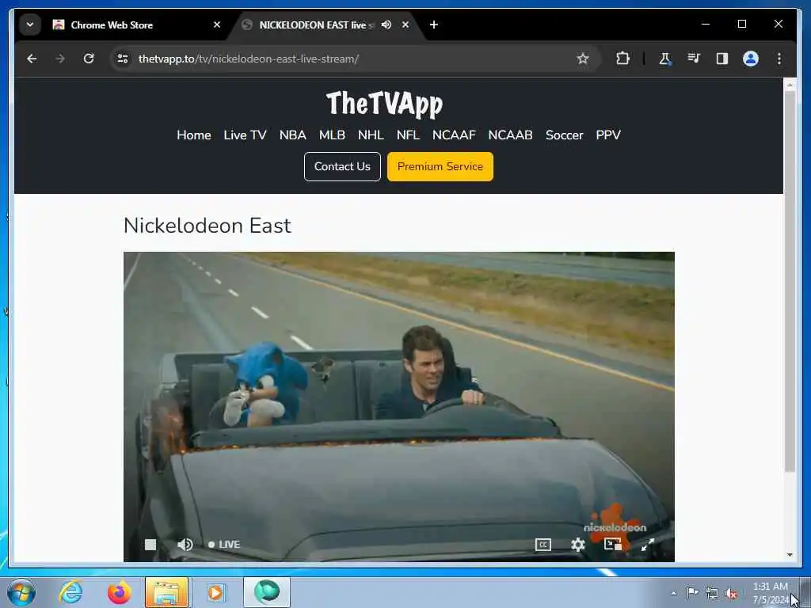Stop the video playback

coord(150,545)
